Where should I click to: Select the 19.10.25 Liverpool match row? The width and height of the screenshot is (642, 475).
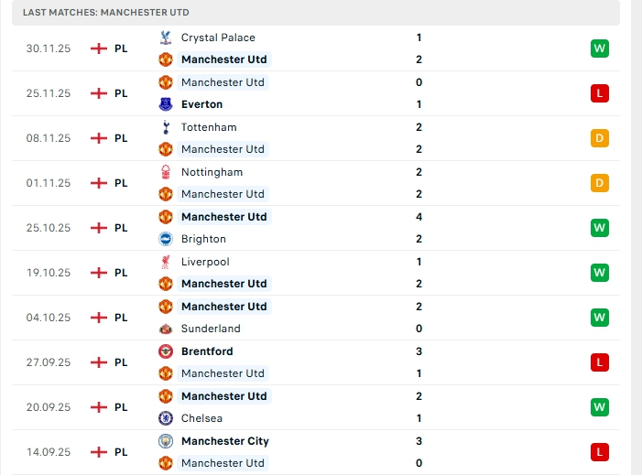(x=321, y=273)
